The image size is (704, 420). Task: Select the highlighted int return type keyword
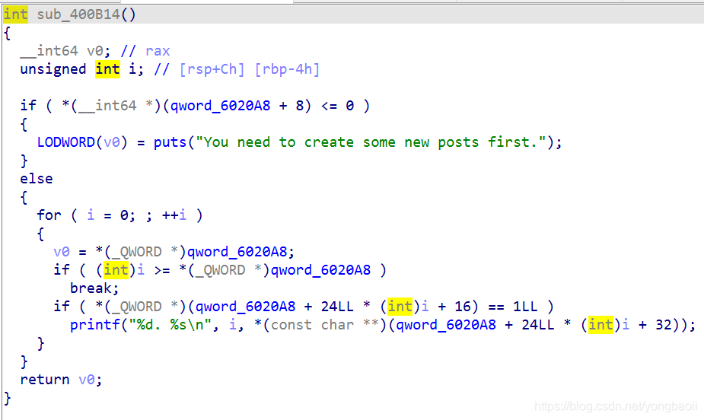16,14
